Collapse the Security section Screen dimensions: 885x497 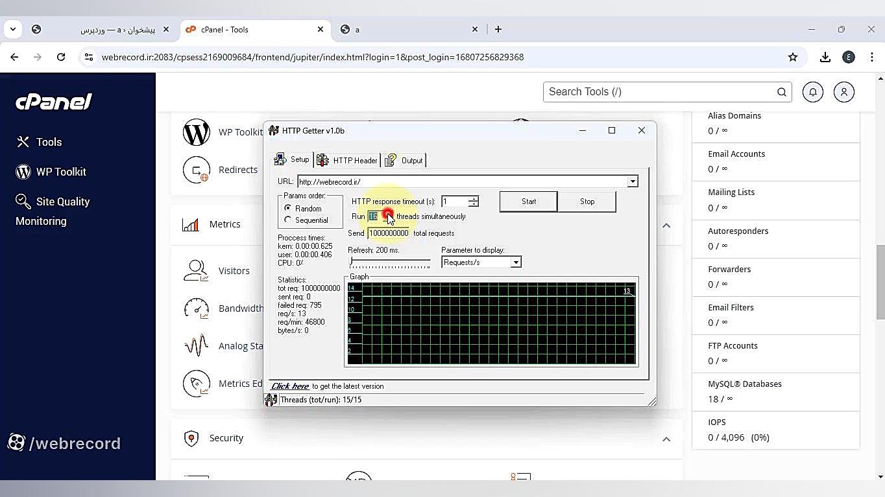pos(666,439)
